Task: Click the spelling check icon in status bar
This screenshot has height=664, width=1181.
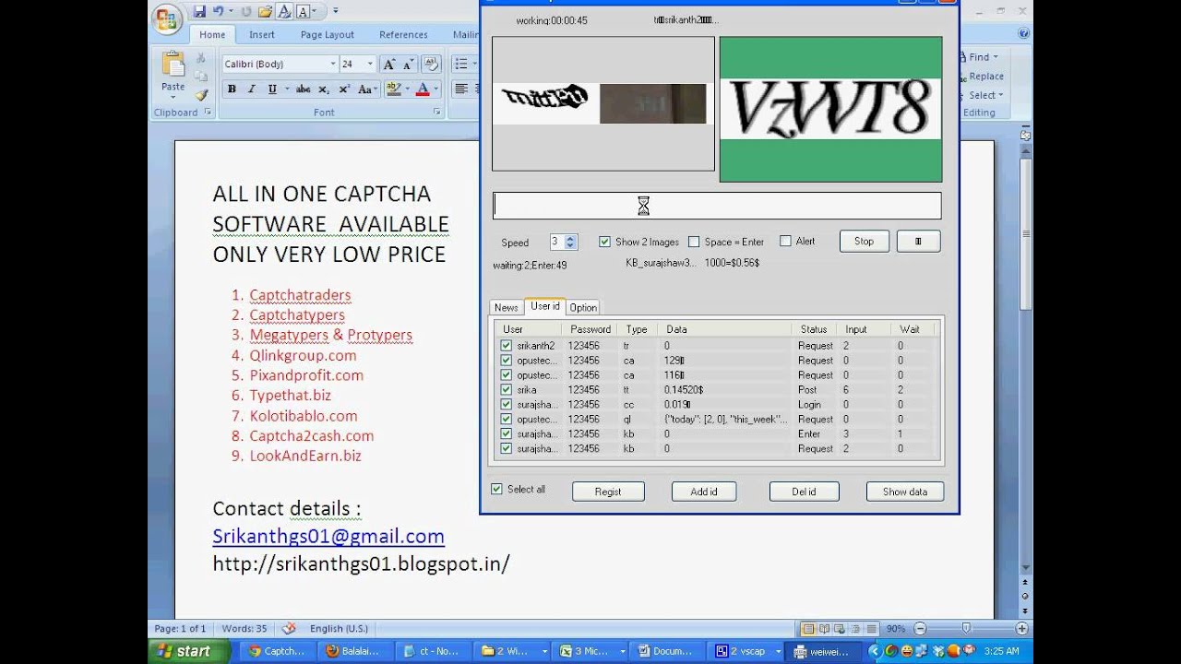Action: tap(289, 628)
